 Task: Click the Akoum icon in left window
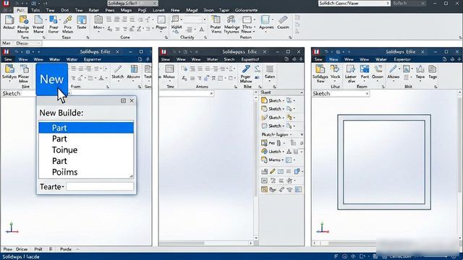point(133,71)
